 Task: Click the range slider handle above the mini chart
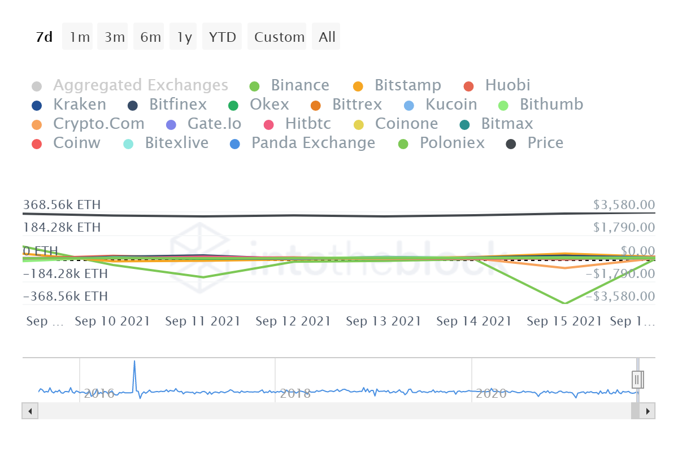[637, 380]
